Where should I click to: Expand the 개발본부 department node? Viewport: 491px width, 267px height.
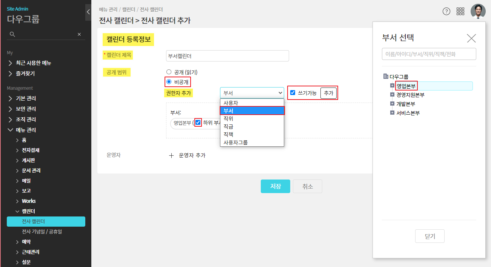(392, 104)
